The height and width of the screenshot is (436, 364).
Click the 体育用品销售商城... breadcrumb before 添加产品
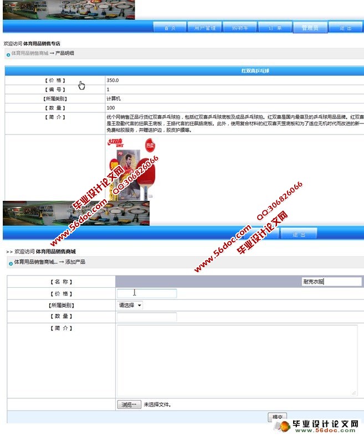pyautogui.click(x=36, y=262)
